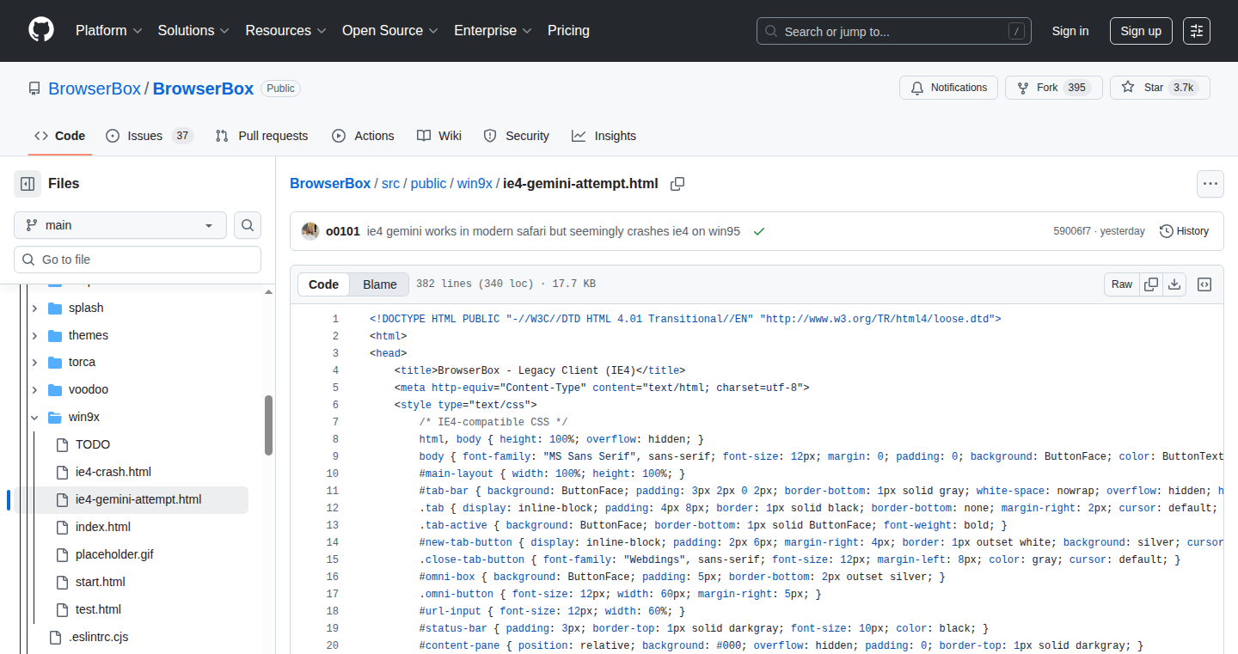1238x654 pixels.
Task: Click the Sign up button
Action: click(x=1141, y=31)
